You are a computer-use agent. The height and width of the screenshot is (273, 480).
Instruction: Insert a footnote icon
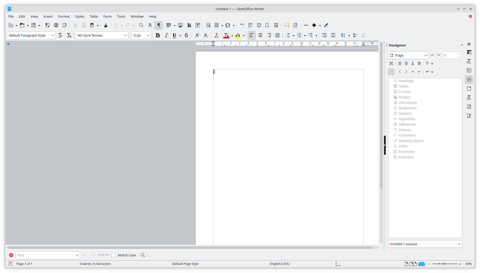pyautogui.click(x=251, y=25)
